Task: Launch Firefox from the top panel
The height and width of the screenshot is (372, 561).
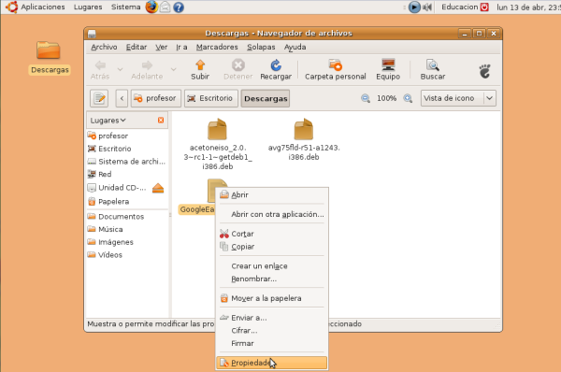Action: 151,7
